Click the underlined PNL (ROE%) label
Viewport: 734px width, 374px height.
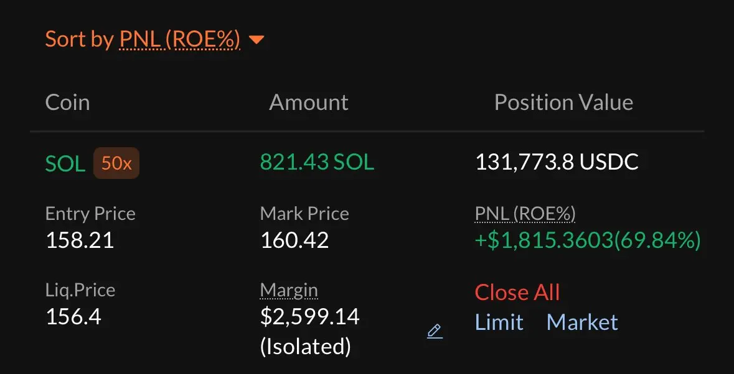(x=525, y=214)
